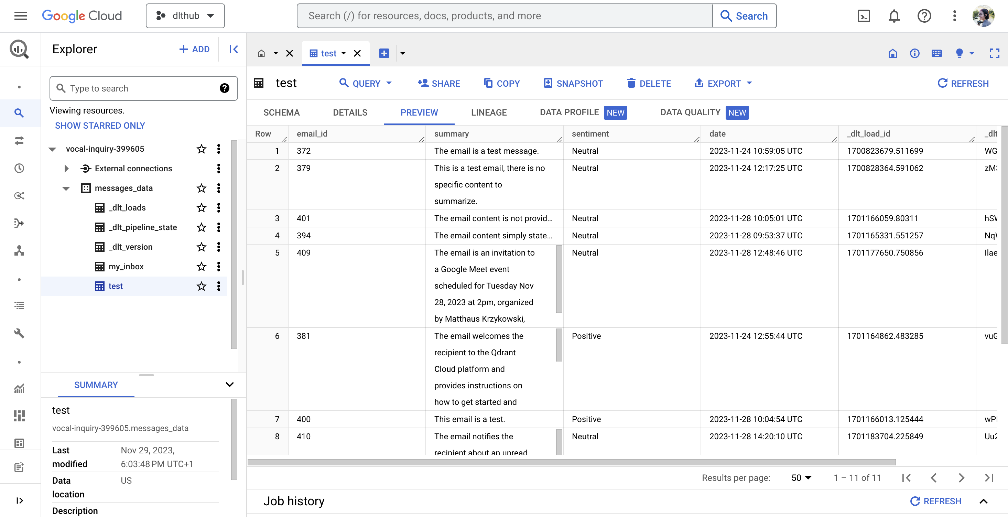Refresh the table preview

pos(963,83)
